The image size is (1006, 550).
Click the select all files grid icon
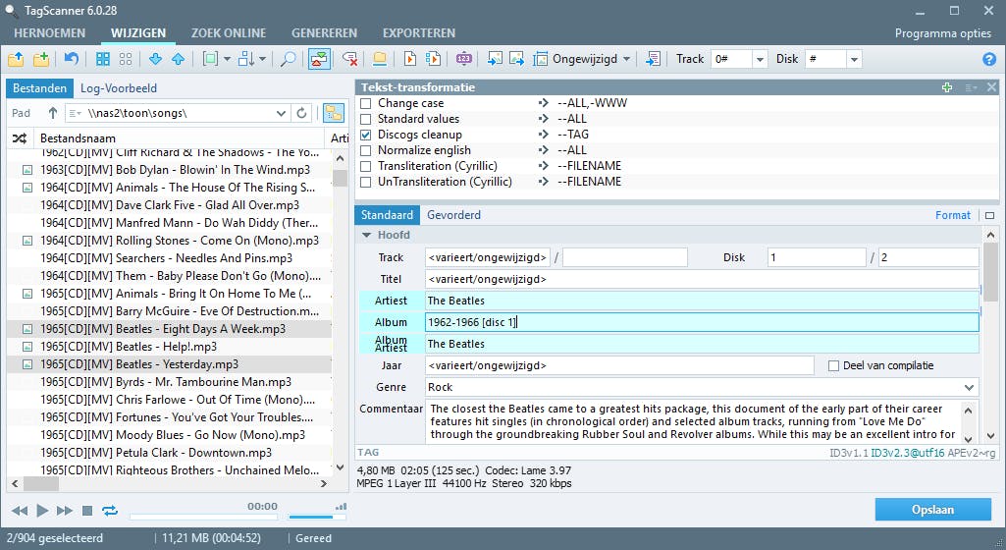103,59
